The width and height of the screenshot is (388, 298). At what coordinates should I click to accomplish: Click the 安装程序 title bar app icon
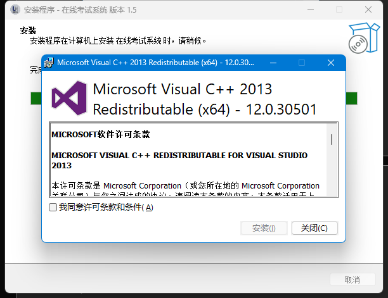[15, 9]
